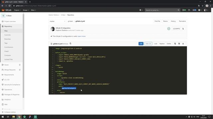Viewport: 213px width, 119px height.
Task: Open Wiki in sidebar
Action: [x=6, y=104]
